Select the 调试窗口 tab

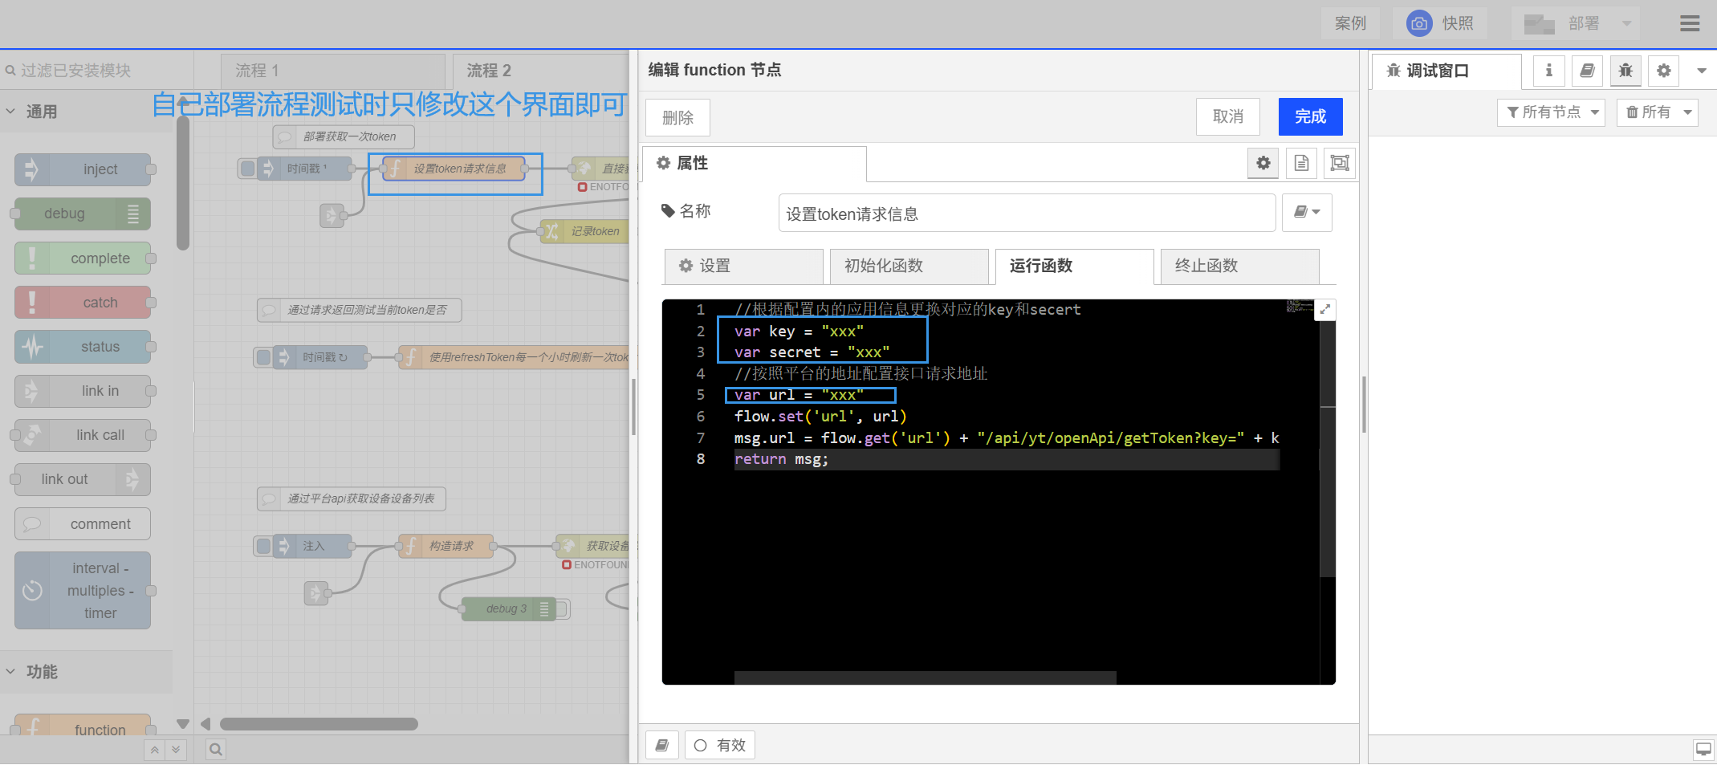(x=1446, y=71)
